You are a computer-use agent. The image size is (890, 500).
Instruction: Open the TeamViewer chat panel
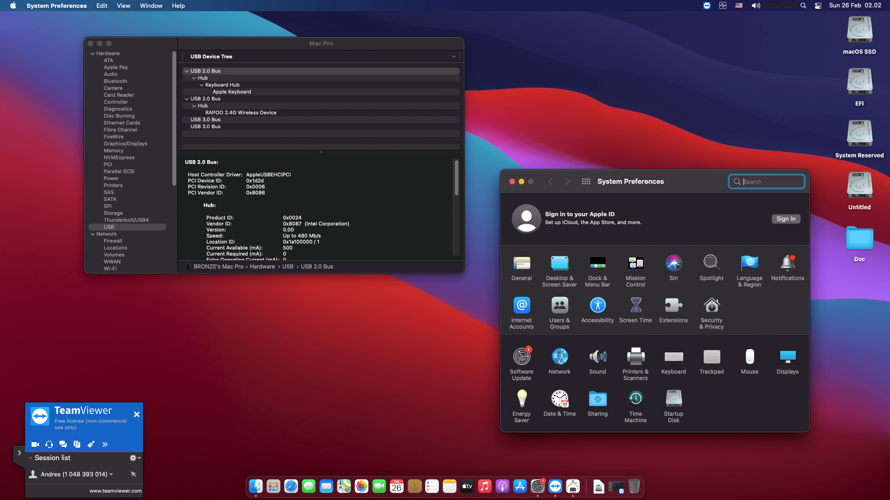(63, 444)
